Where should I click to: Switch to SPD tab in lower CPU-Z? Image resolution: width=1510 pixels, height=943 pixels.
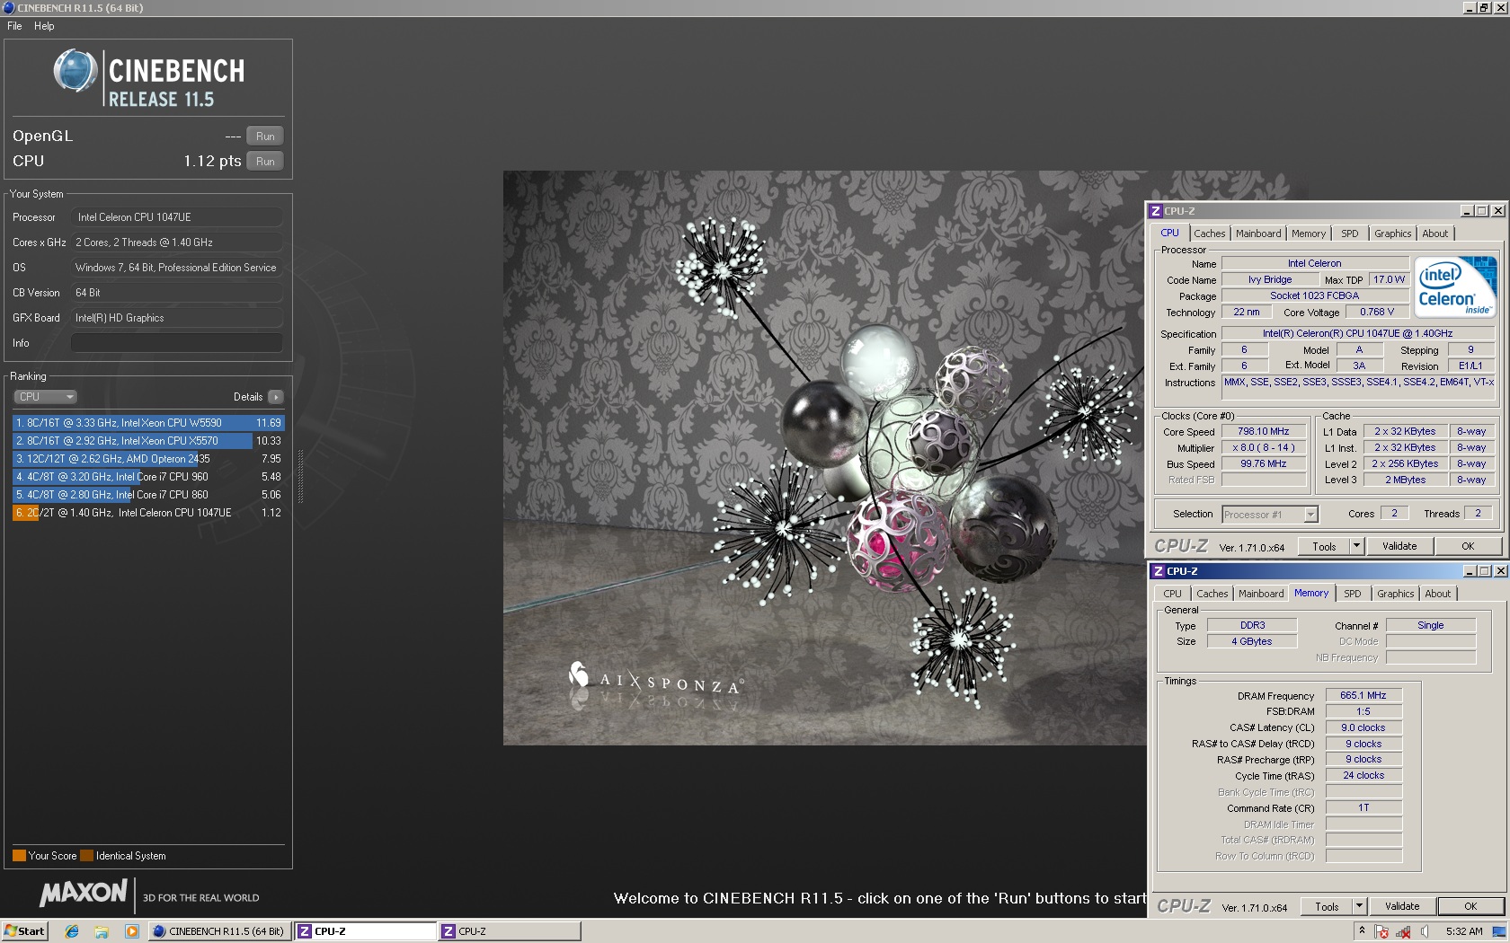coord(1352,594)
